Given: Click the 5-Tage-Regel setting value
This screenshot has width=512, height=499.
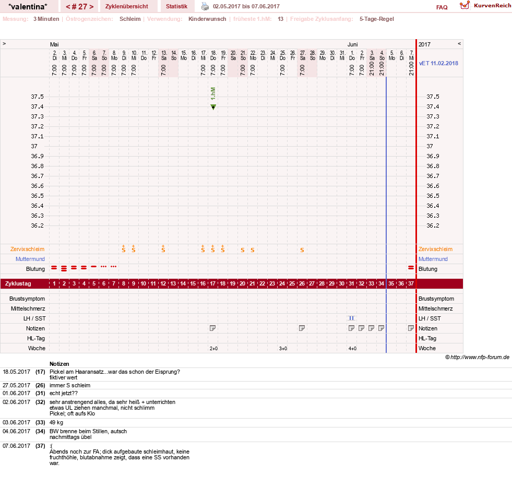Looking at the screenshot, I should 376,19.
